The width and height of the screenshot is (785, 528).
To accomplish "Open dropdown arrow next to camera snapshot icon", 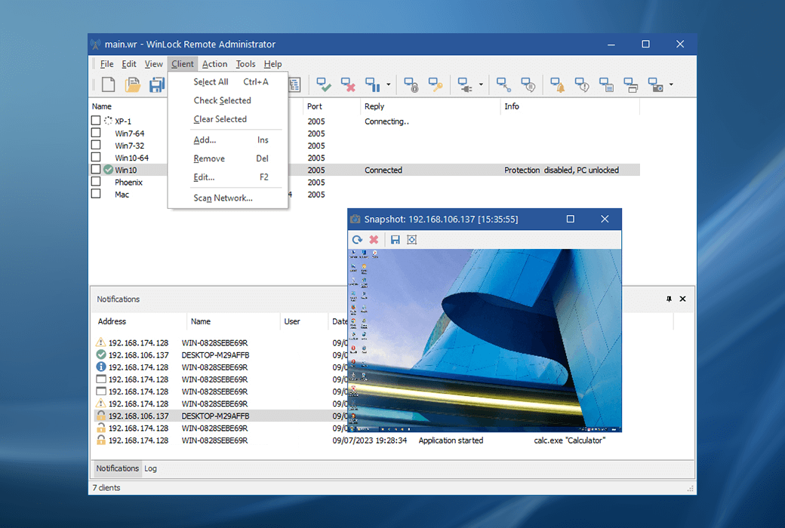I will [671, 84].
